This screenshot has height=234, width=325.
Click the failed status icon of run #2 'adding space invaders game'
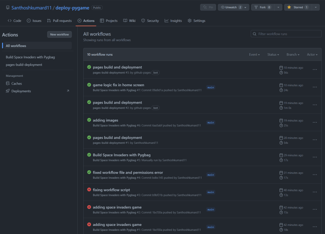89,207
